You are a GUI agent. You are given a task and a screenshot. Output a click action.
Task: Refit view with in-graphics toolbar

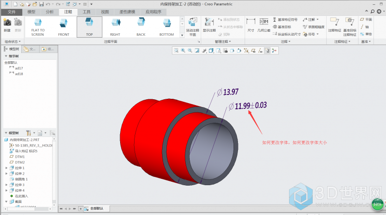[x=176, y=51]
